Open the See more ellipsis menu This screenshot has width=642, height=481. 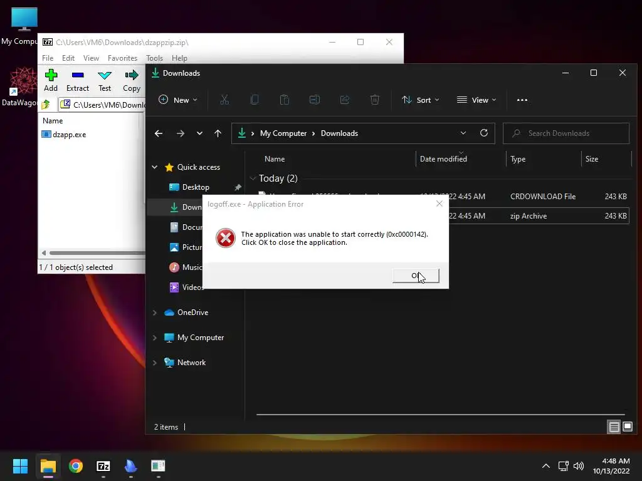[x=522, y=100]
